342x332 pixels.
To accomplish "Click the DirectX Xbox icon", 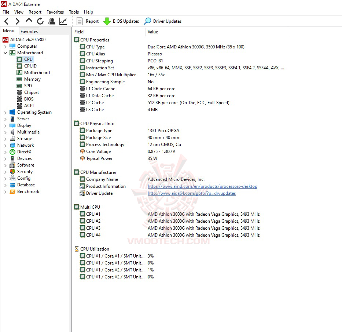I will click(12, 152).
